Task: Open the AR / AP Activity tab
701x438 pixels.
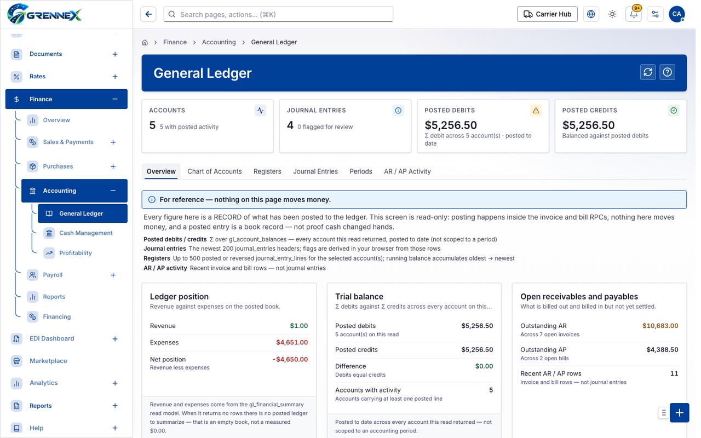Action: 407,171
